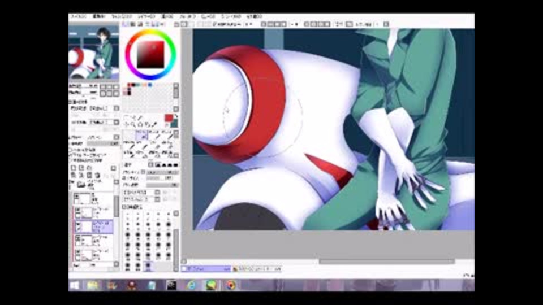Image resolution: width=543 pixels, height=305 pixels.
Task: Toggle preserve opacity checkbox
Action: tap(70, 150)
